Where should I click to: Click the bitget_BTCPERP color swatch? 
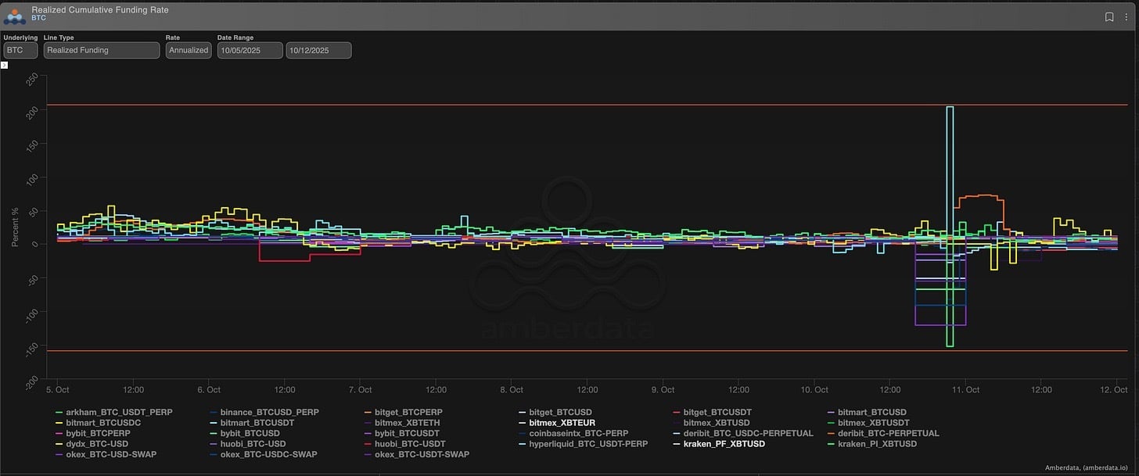[x=368, y=412]
